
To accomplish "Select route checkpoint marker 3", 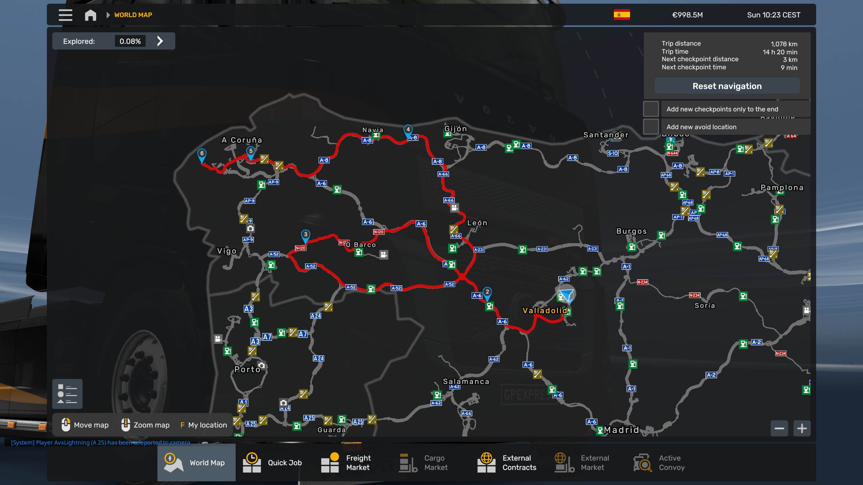I will [x=305, y=235].
